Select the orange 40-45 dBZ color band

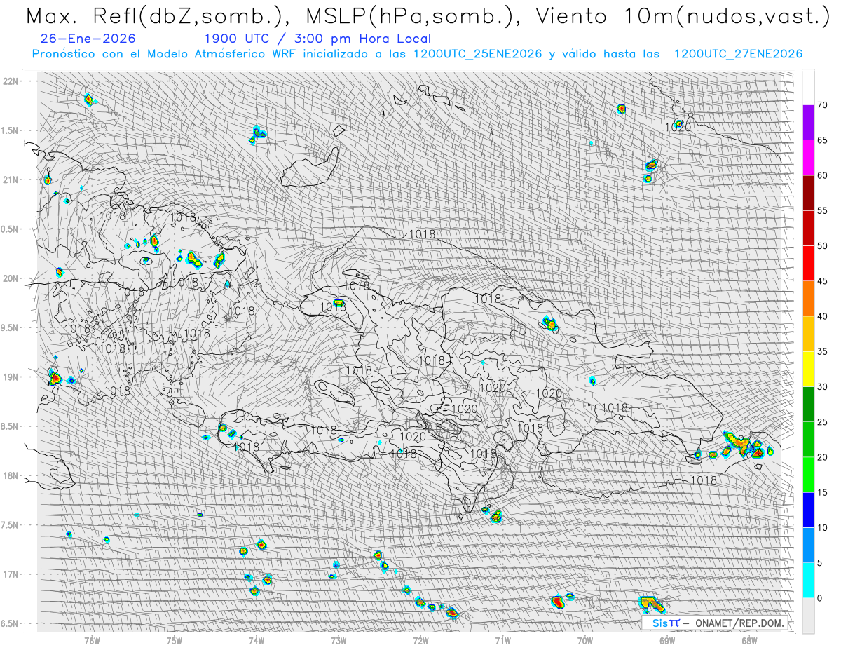(x=808, y=299)
